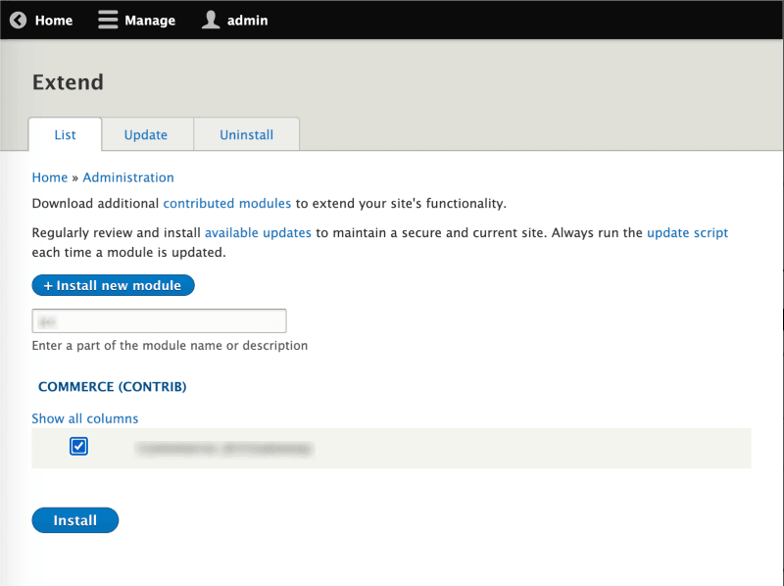This screenshot has width=784, height=586.
Task: Collapse the COMMERCE (CONTRIB) section
Action: (x=112, y=387)
